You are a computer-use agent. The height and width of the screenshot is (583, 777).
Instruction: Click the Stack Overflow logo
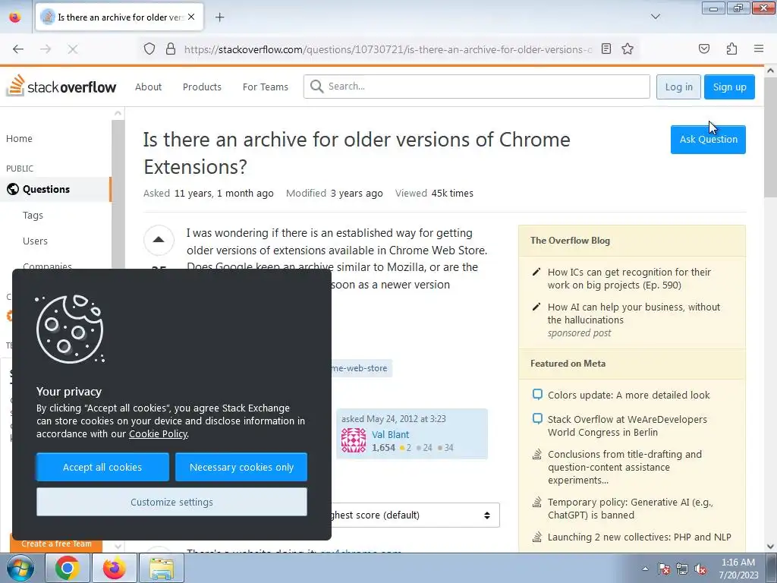[61, 87]
